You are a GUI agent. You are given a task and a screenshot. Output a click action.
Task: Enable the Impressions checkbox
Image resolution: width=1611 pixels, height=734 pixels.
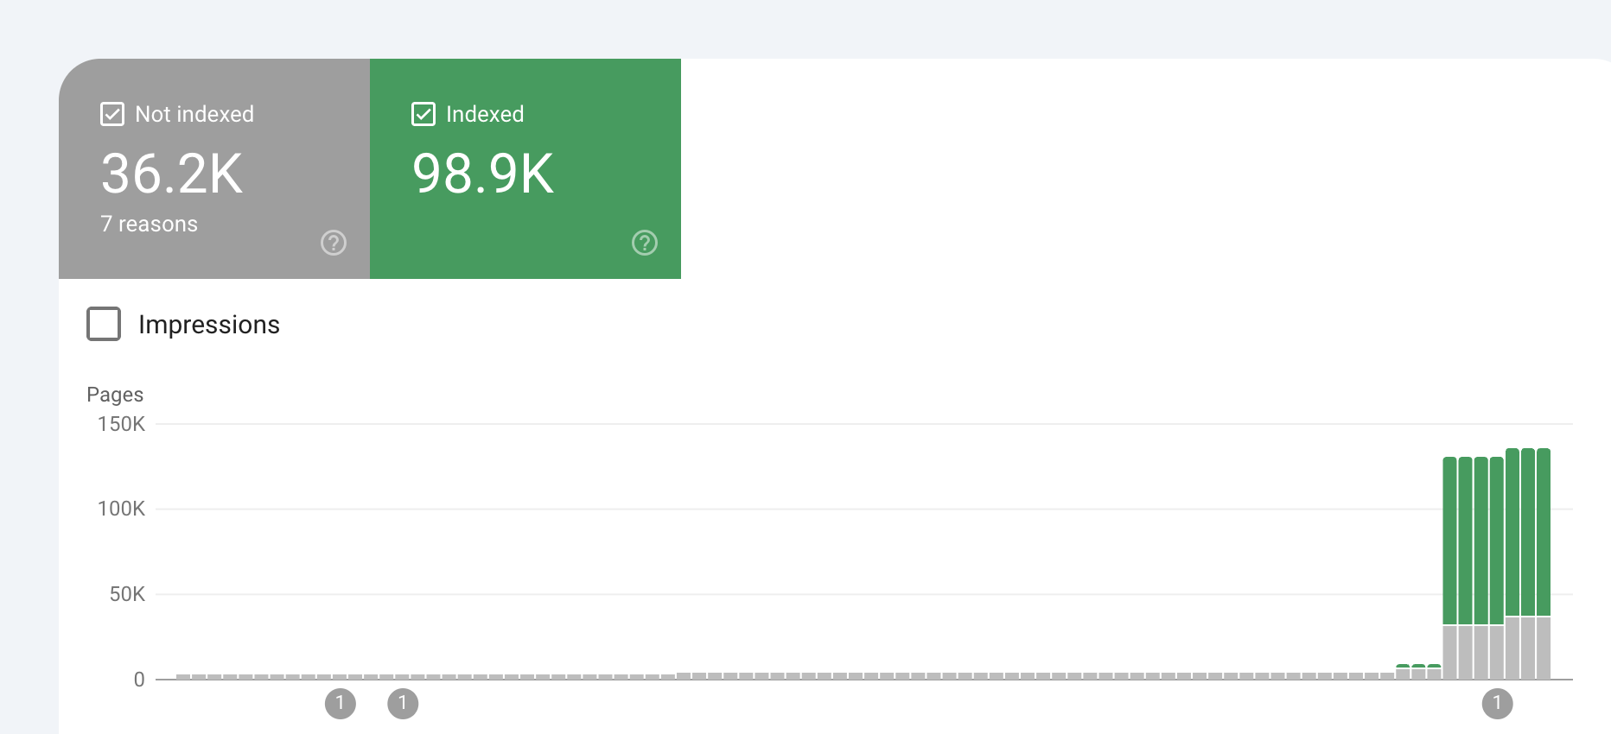tap(104, 324)
